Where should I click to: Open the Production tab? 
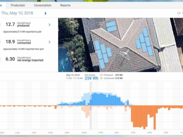tap(18, 5)
